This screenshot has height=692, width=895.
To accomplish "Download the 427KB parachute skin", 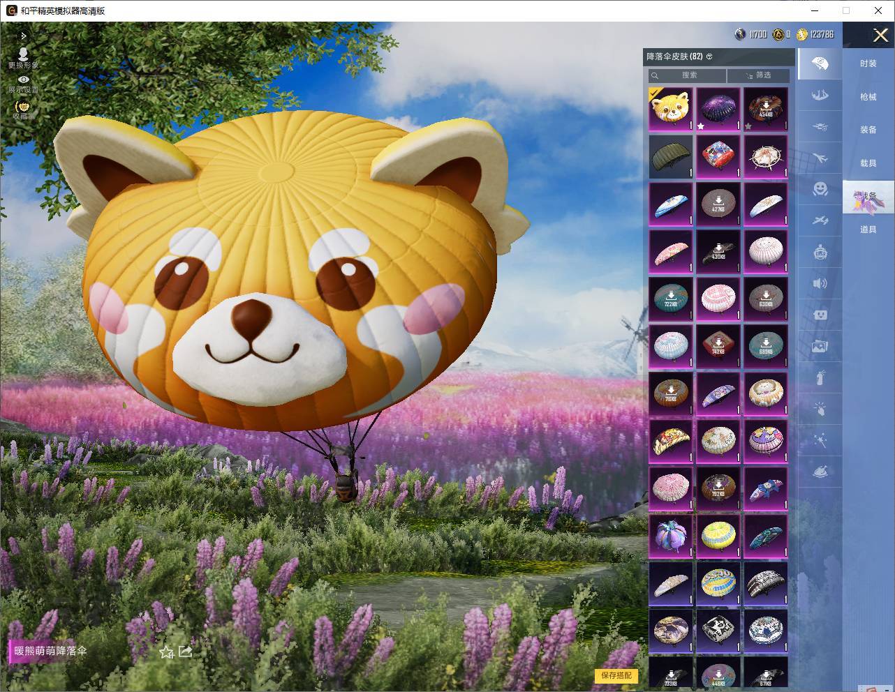I will [x=718, y=204].
